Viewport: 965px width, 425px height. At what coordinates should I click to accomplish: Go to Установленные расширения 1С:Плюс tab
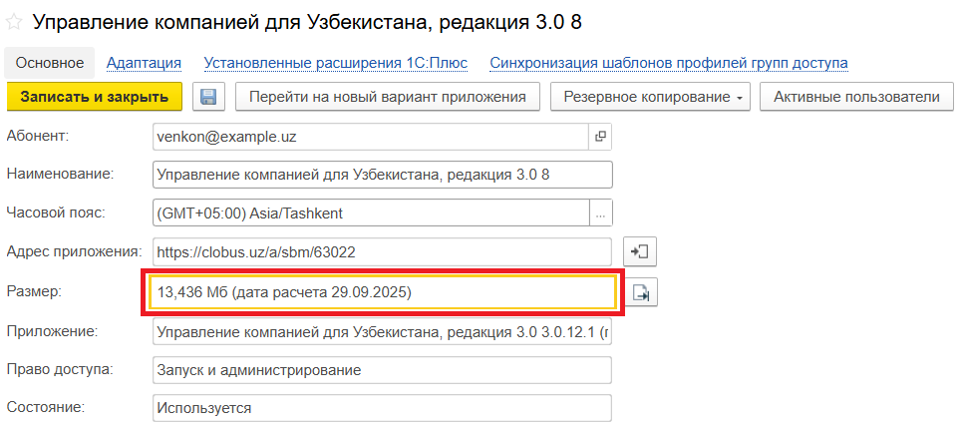click(335, 63)
